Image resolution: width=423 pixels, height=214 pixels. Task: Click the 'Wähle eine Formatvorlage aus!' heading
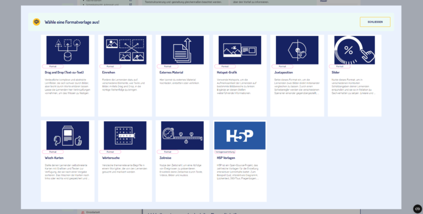click(x=72, y=22)
